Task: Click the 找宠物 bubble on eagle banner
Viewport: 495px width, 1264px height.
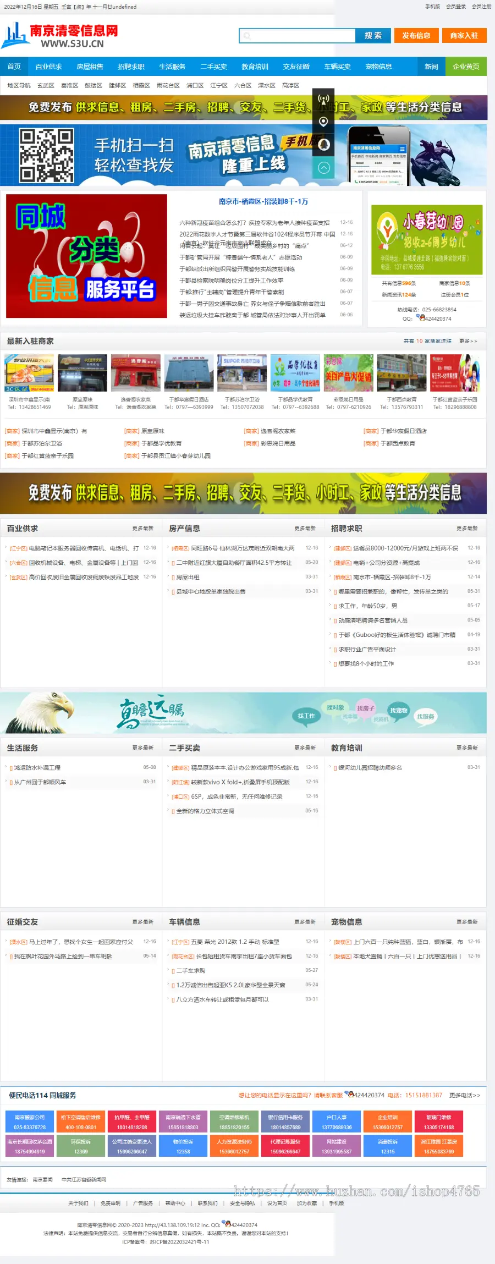Action: (399, 710)
